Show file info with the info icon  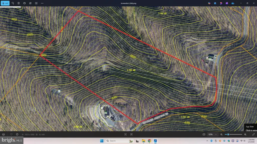(17, 134)
